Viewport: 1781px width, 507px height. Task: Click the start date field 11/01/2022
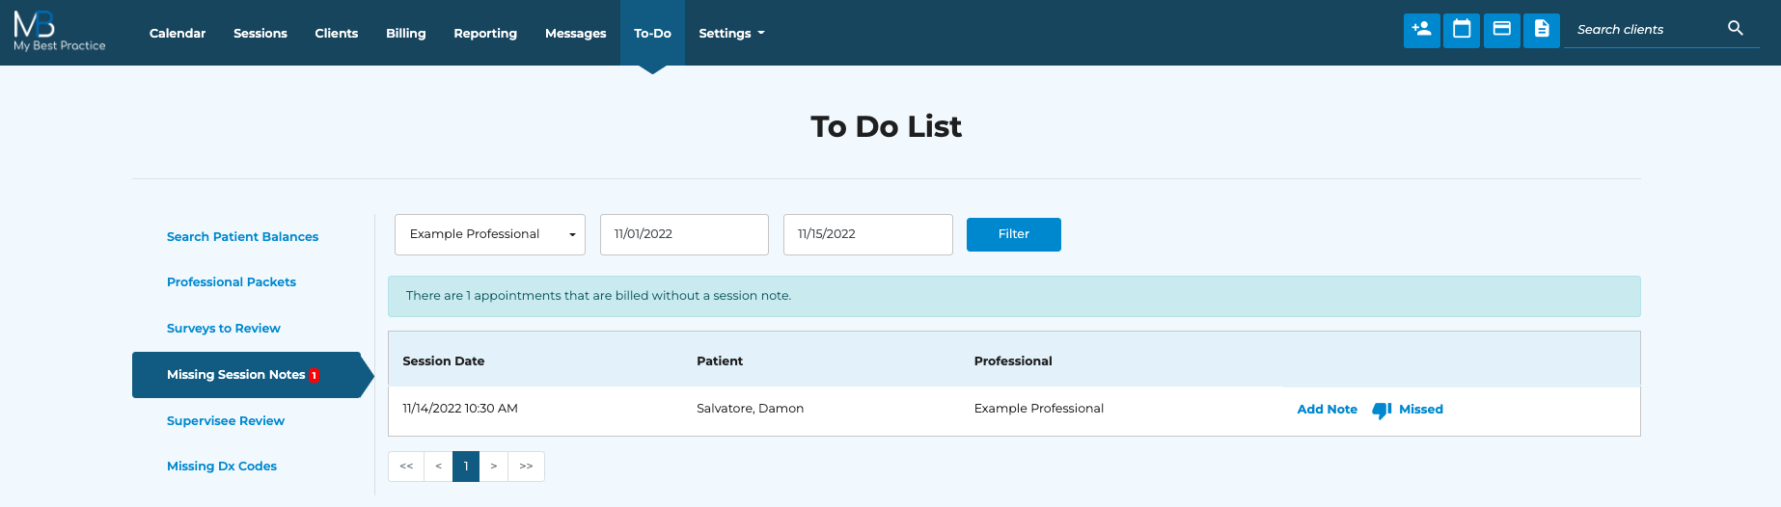(x=684, y=234)
